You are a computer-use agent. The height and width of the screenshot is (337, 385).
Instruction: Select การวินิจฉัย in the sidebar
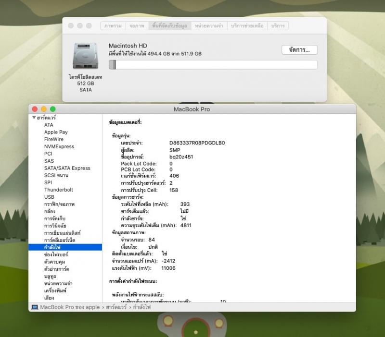pos(55,226)
